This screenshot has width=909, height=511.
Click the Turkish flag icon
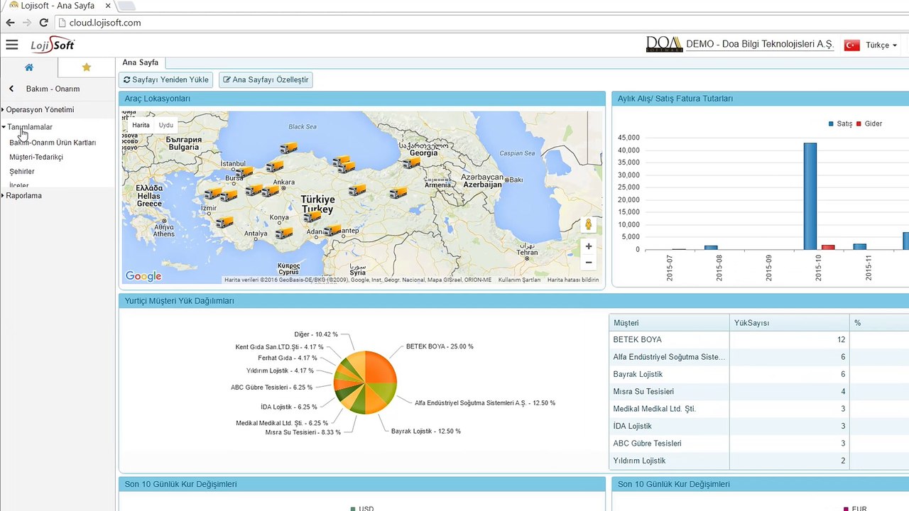coord(851,45)
